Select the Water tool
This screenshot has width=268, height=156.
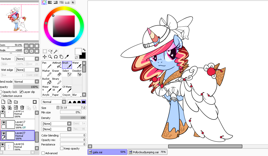77,65
